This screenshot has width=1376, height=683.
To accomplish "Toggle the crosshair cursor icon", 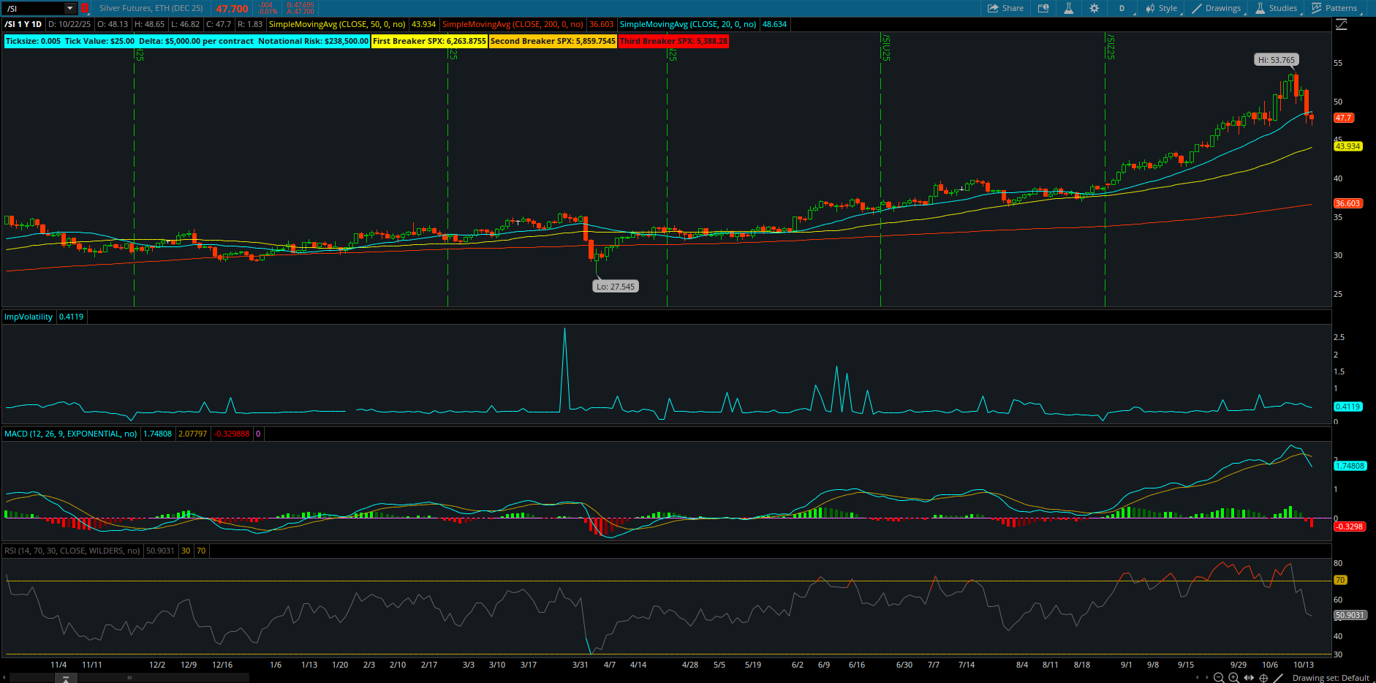I will [1263, 678].
